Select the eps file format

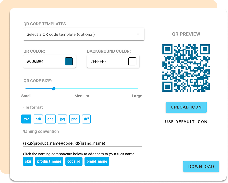coord(50,119)
